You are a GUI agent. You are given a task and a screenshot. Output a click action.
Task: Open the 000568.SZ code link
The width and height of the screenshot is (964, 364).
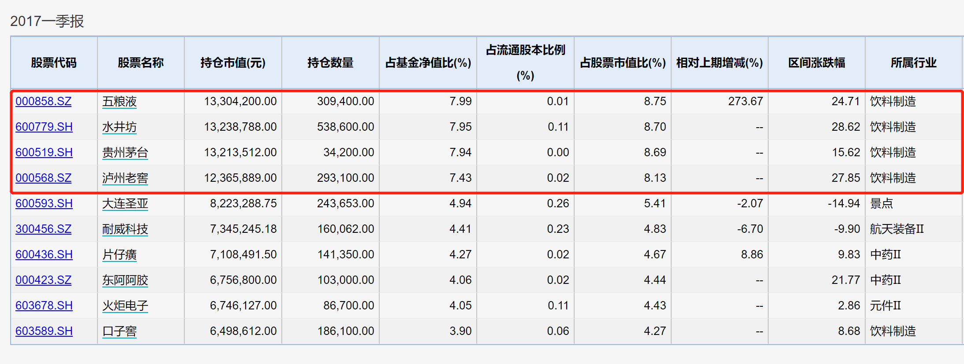[43, 178]
